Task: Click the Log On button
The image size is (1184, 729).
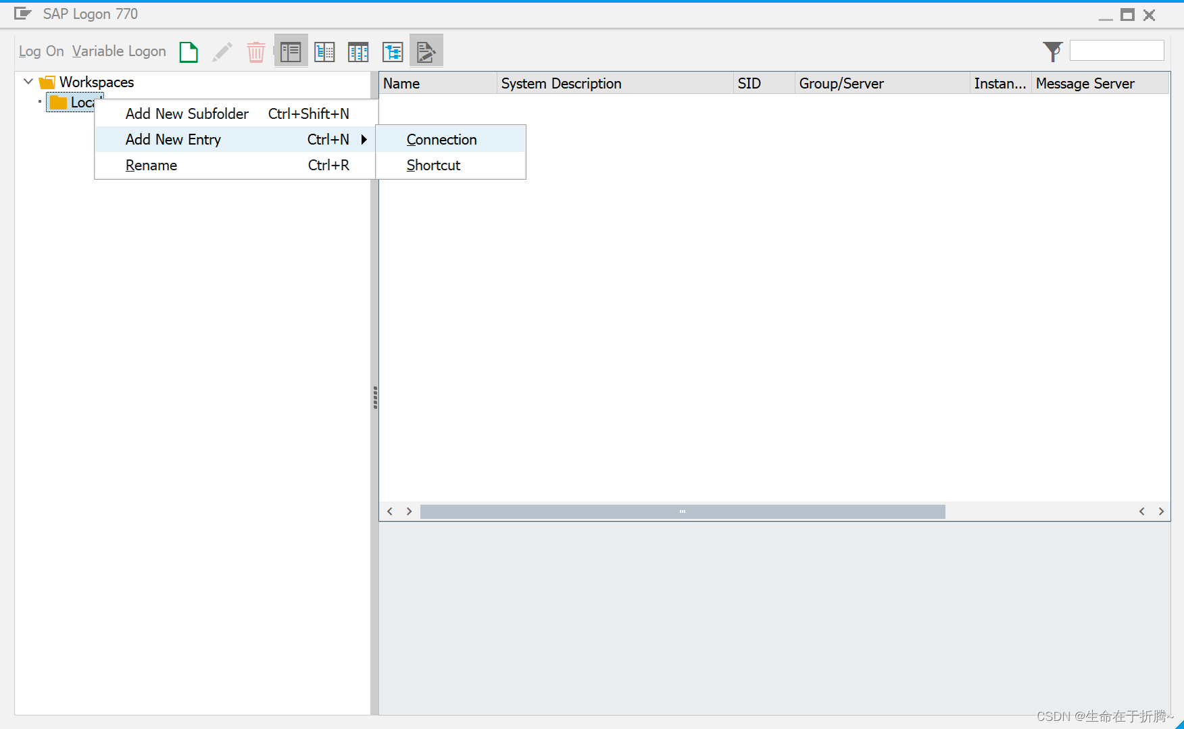Action: click(x=41, y=51)
